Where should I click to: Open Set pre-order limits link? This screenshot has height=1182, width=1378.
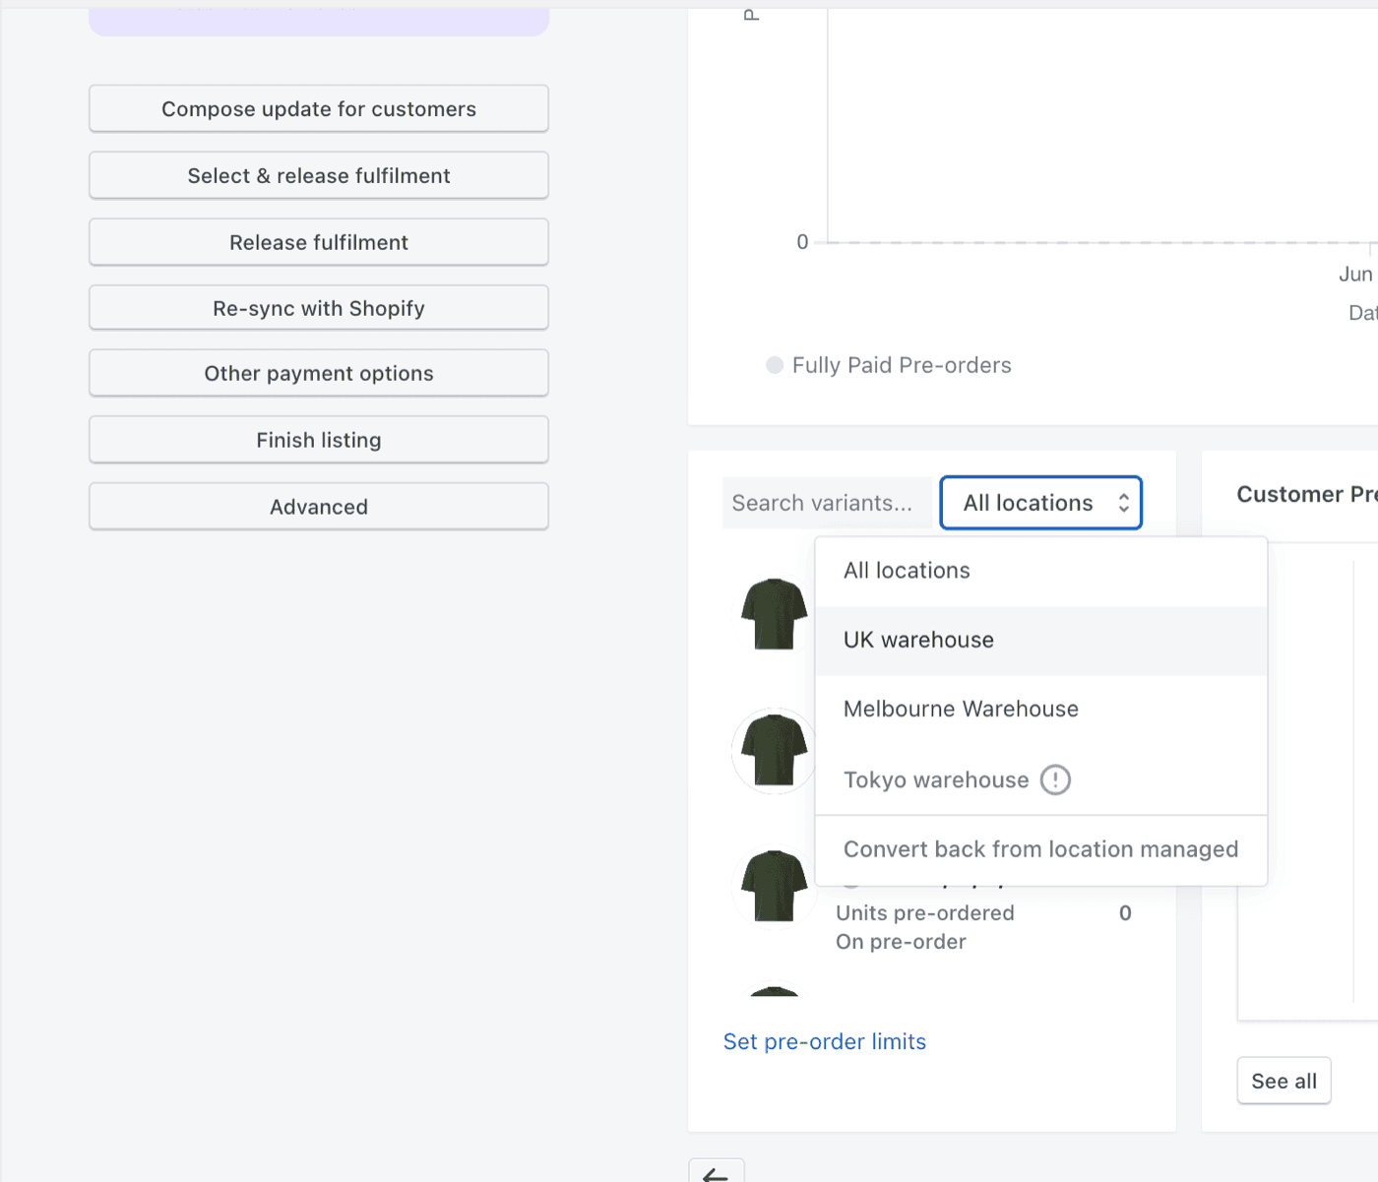pyautogui.click(x=825, y=1041)
